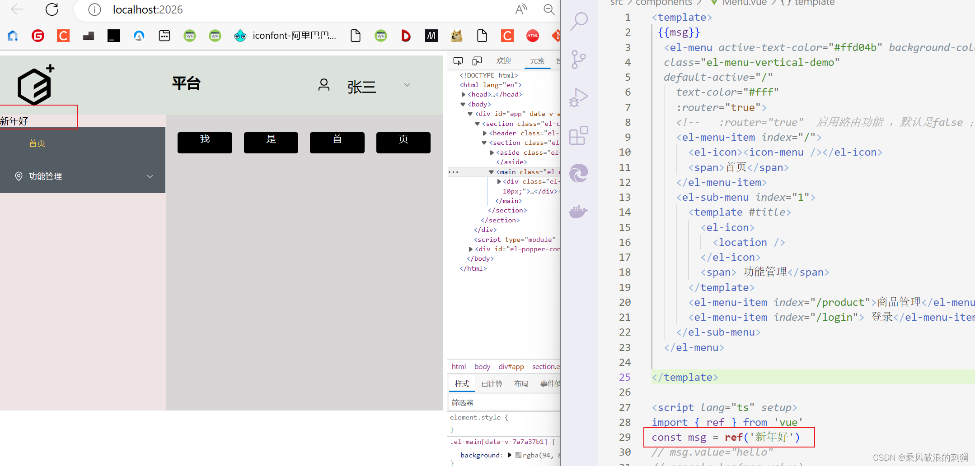Click the {{msg}} line in the editor
The image size is (975, 466).
(679, 32)
